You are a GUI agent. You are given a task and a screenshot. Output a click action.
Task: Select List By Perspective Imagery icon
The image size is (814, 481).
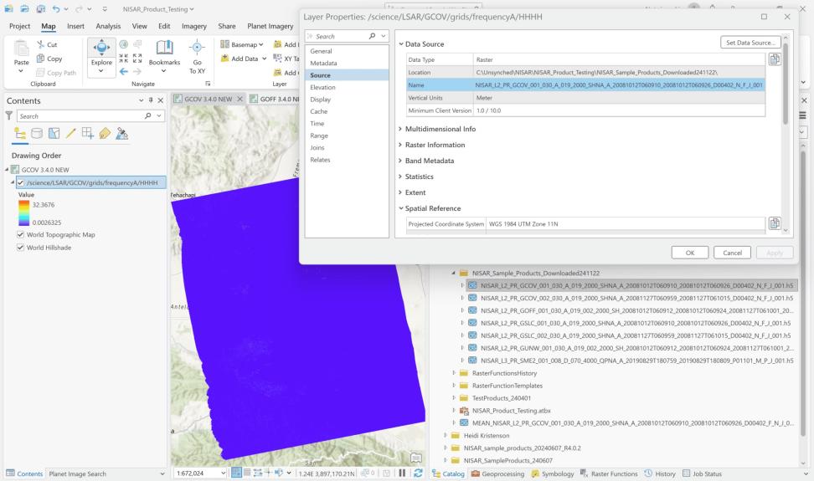[x=122, y=134]
